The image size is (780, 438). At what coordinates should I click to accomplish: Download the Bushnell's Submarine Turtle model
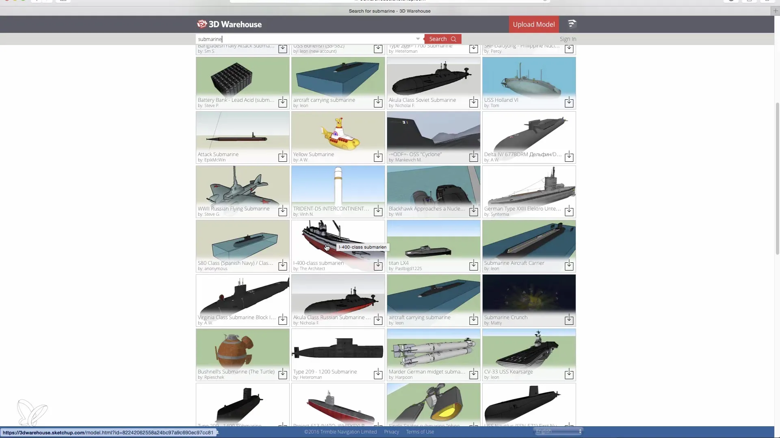tap(283, 374)
